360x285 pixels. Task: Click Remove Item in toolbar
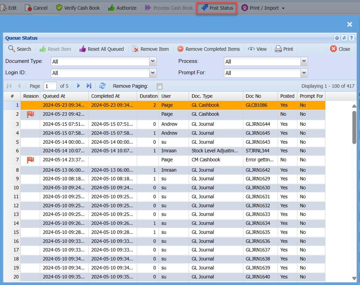(150, 49)
